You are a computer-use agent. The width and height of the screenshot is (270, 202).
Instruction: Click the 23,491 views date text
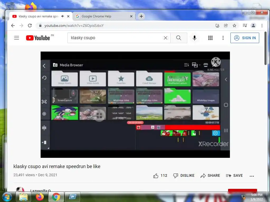[x=35, y=175]
